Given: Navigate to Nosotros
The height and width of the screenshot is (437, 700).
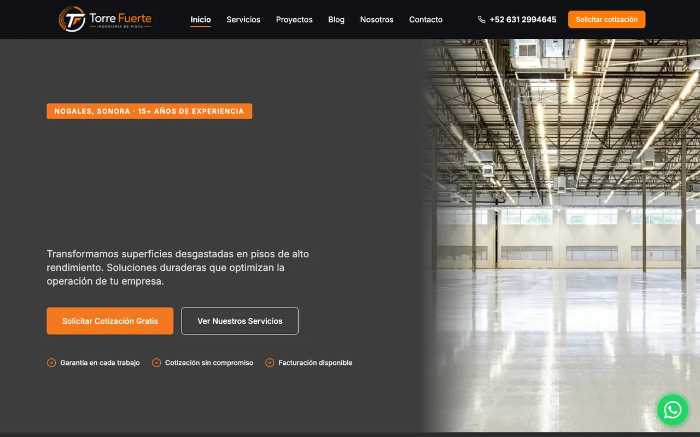Looking at the screenshot, I should [377, 20].
